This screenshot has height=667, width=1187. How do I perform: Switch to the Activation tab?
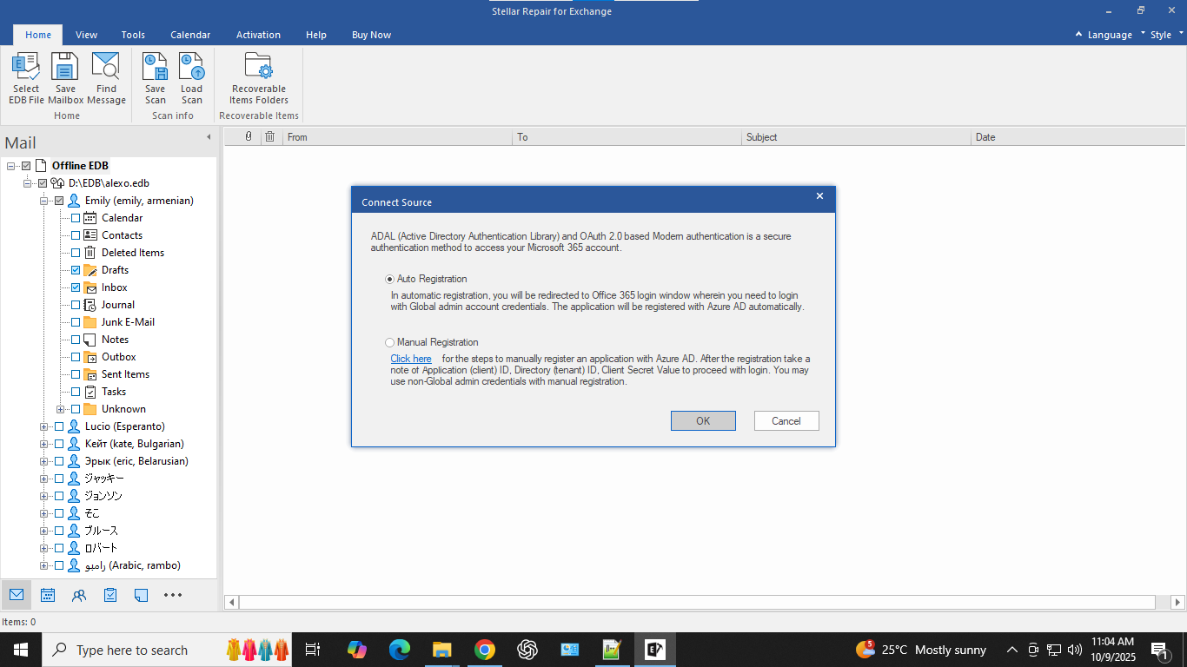coord(258,35)
